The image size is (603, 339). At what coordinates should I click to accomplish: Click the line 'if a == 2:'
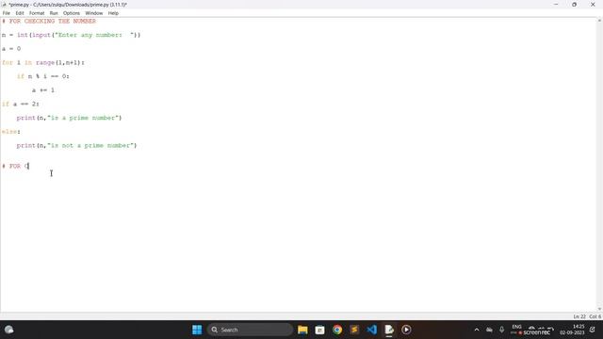(21, 105)
